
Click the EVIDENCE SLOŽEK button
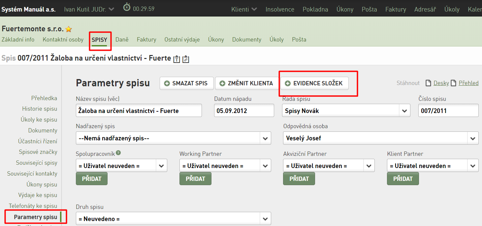tap(314, 83)
